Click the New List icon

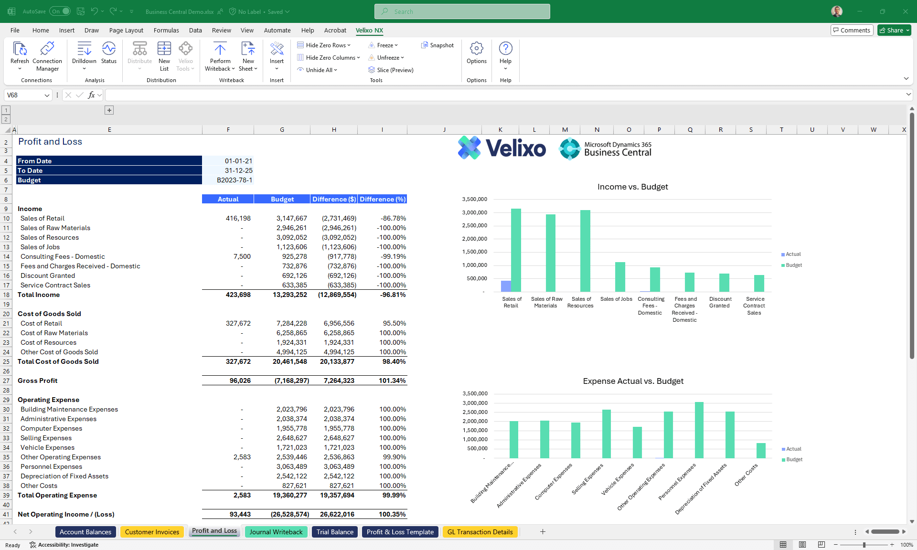(x=164, y=49)
